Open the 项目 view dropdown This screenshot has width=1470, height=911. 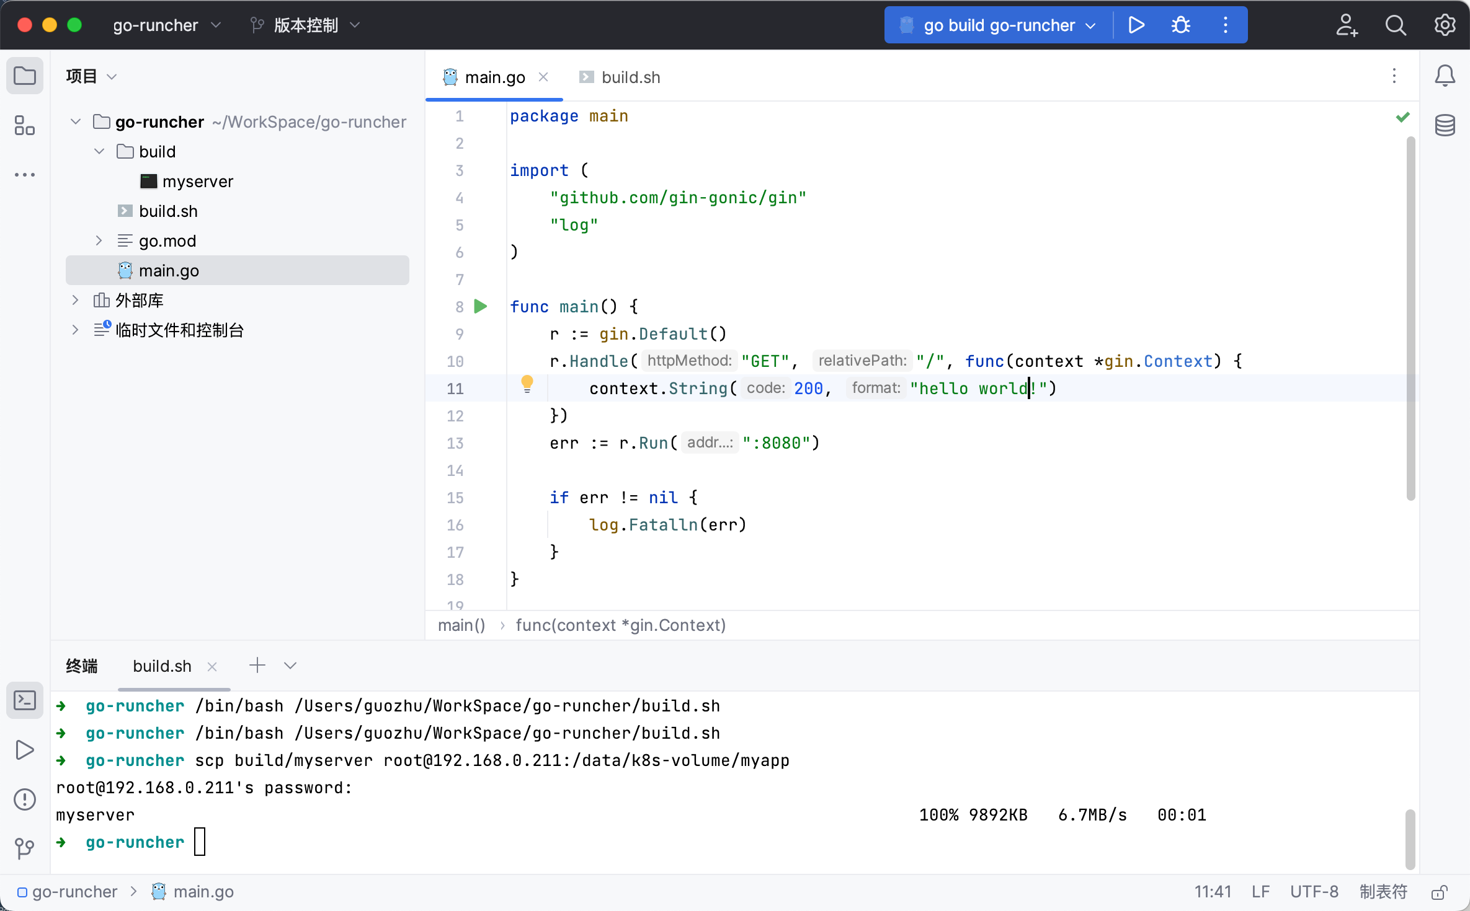(92, 76)
